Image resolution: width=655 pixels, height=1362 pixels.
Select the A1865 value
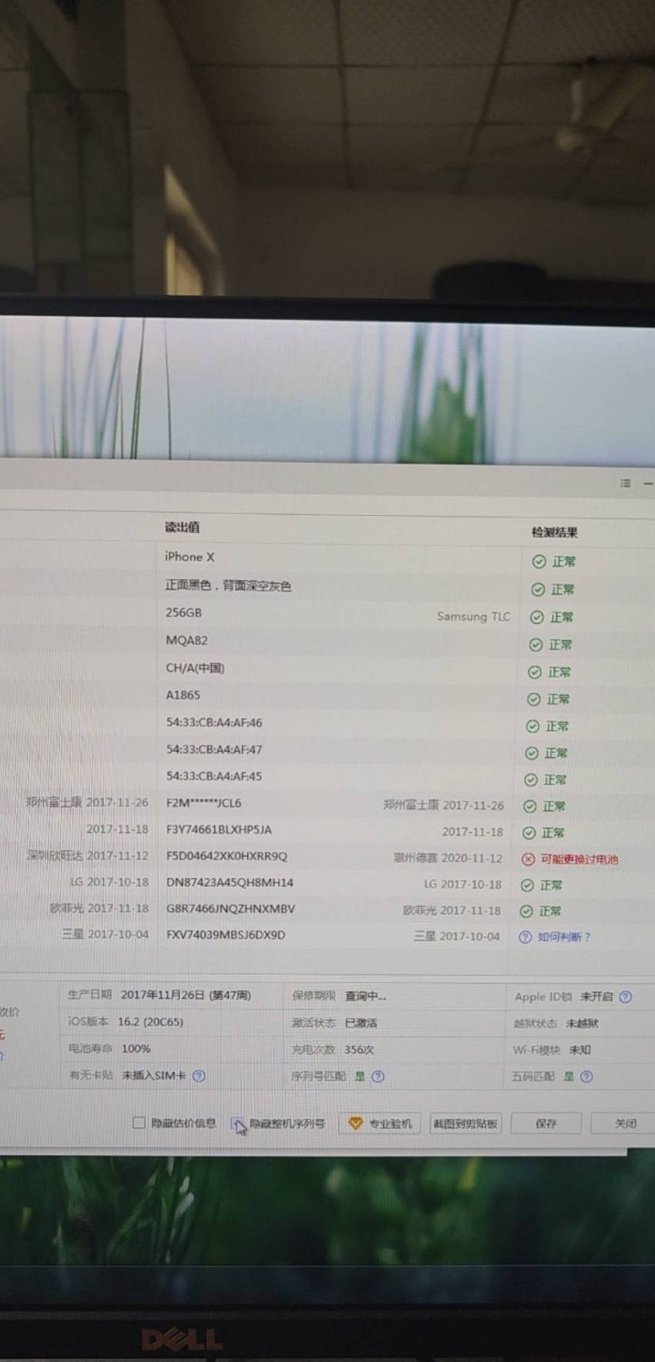pos(183,695)
